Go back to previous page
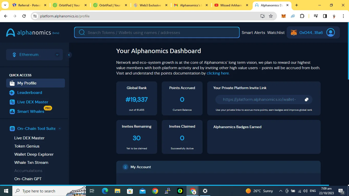The height and width of the screenshot is (196, 349). [x=6, y=16]
